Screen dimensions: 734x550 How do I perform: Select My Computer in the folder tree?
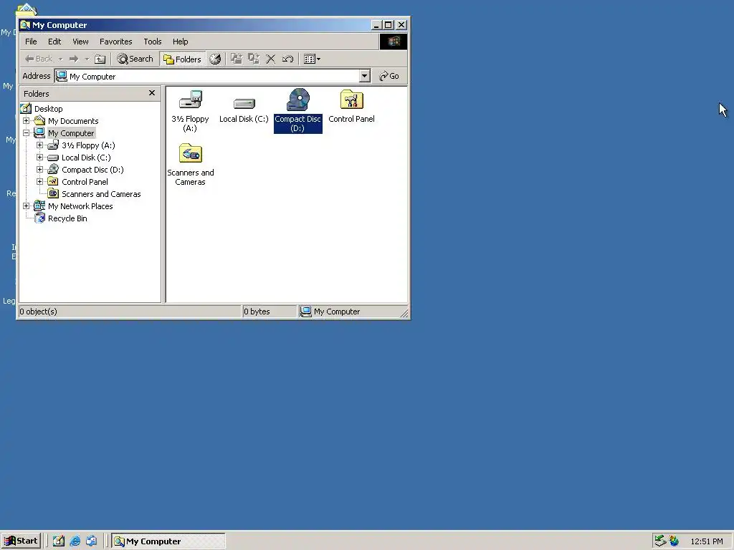tap(71, 133)
